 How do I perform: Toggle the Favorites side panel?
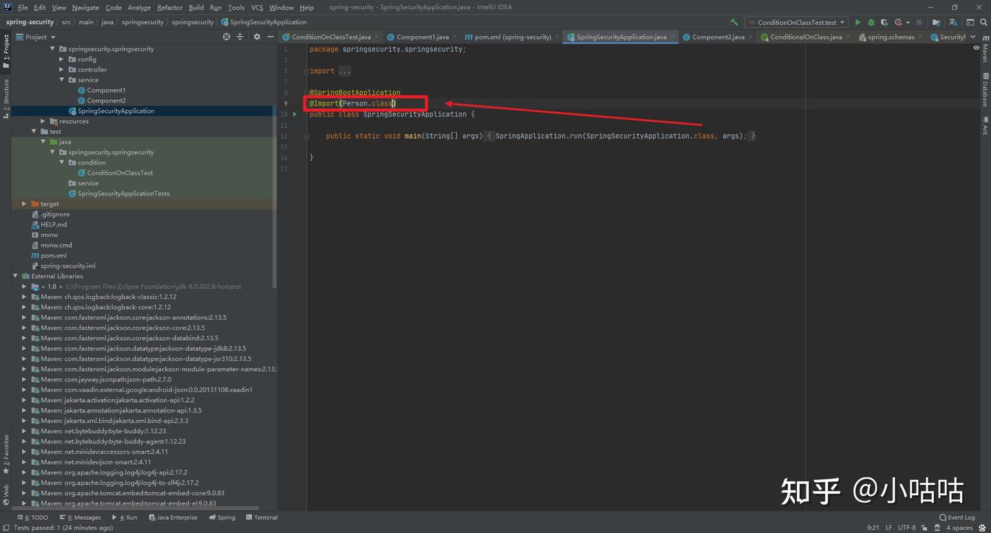[6, 454]
